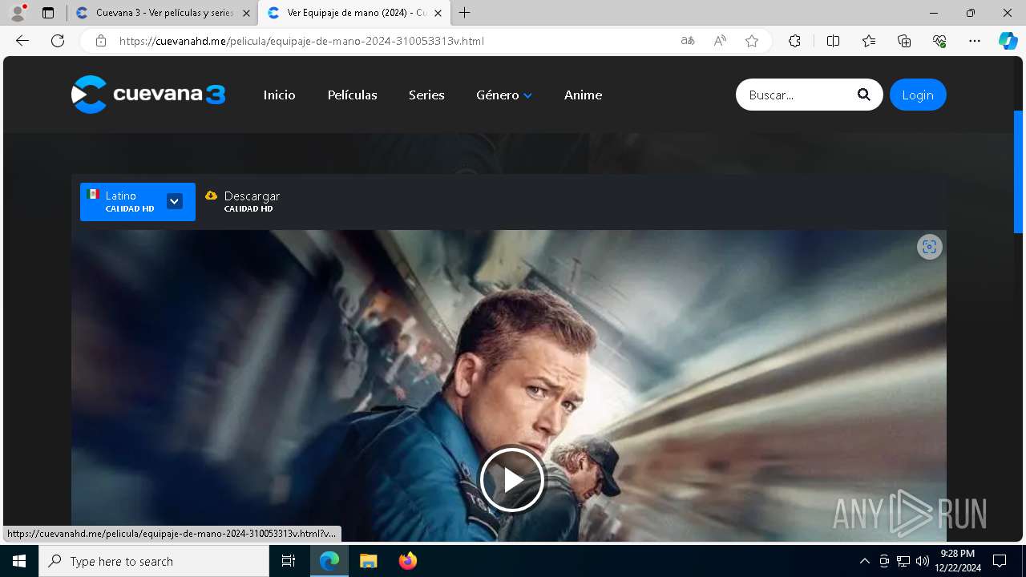Screen dimensions: 1026x577
Task: Play the Equipaje de mano video
Action: [512, 479]
